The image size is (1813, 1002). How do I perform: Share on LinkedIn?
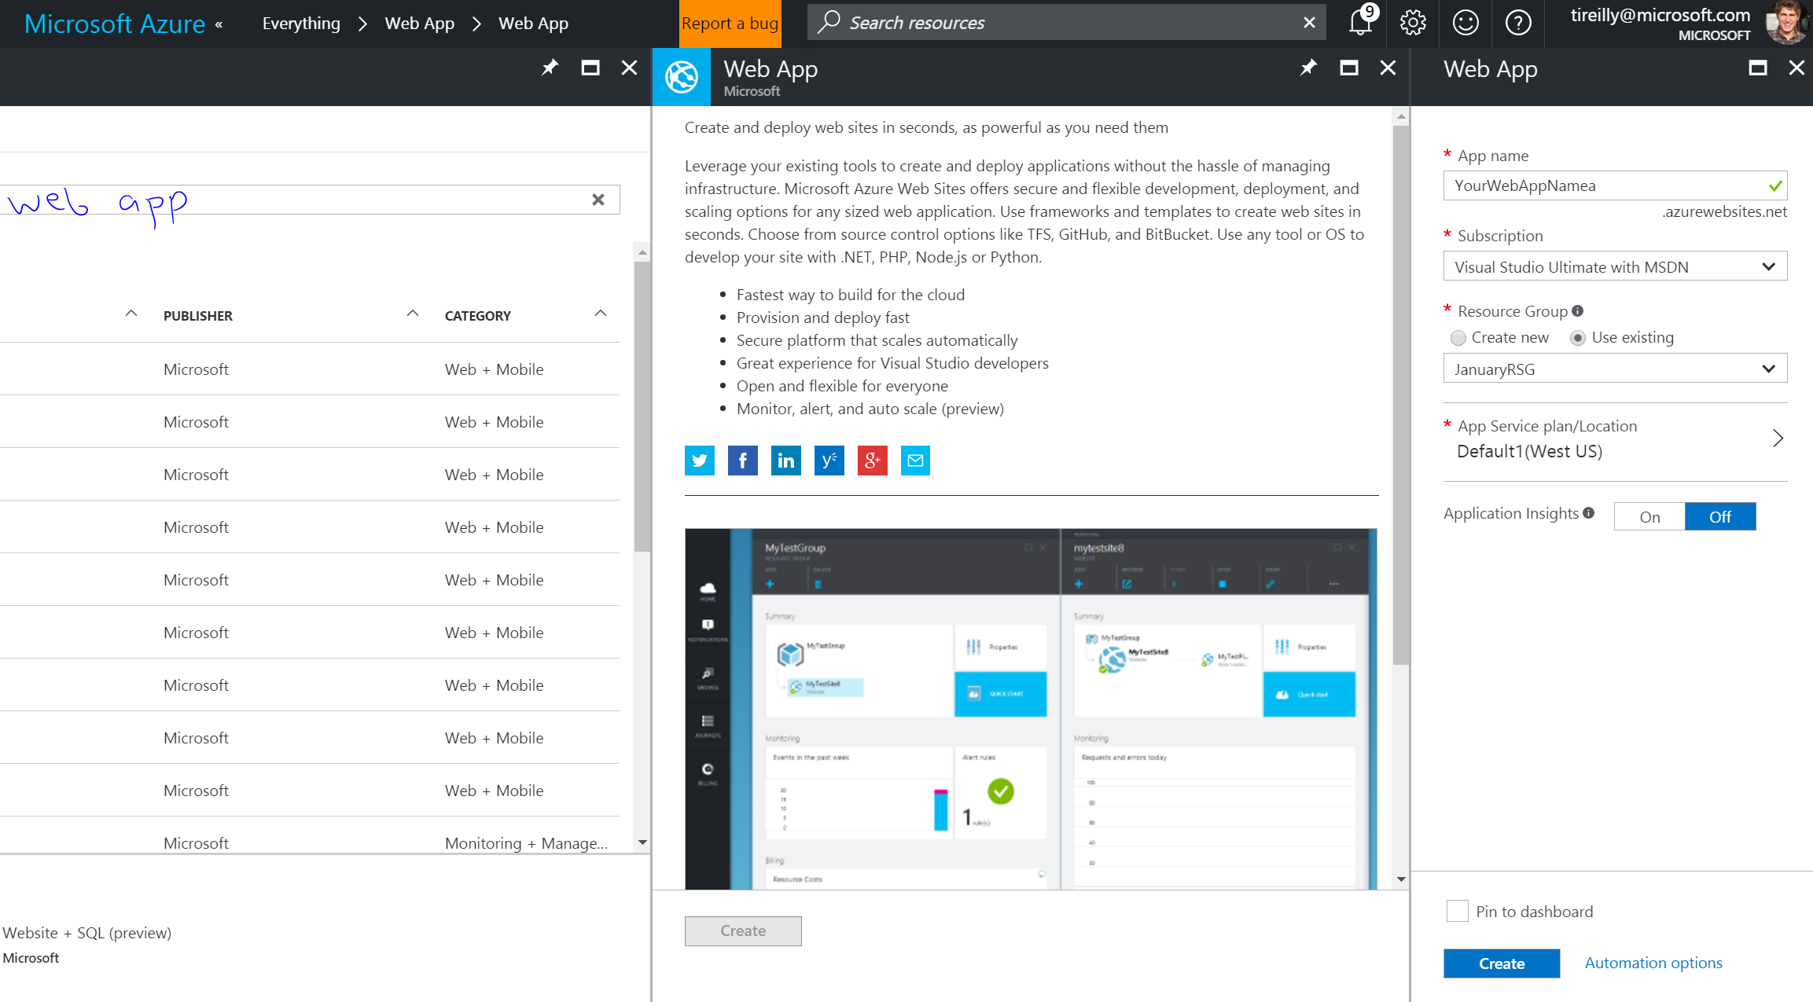786,461
